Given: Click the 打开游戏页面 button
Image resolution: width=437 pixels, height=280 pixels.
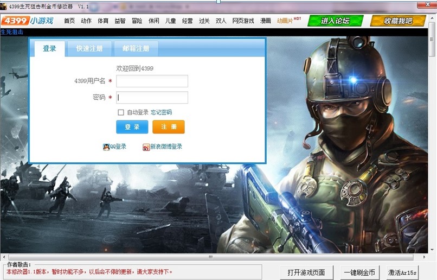Looking at the screenshot, I should click(306, 272).
